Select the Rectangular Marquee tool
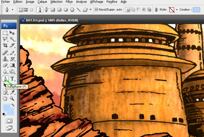The width and height of the screenshot is (204, 137). (5, 33)
